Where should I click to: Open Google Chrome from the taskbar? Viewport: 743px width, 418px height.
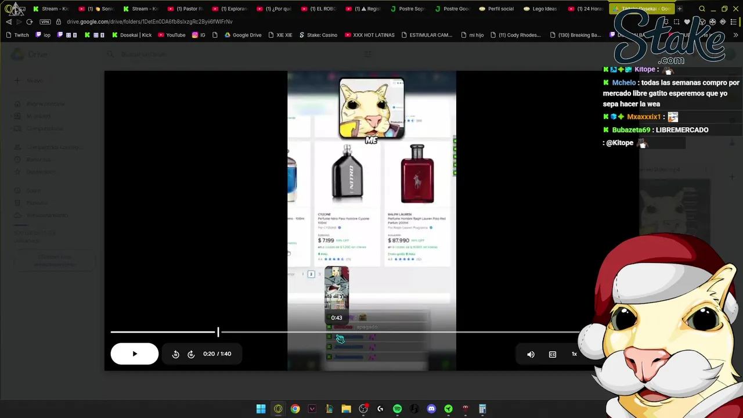point(295,409)
